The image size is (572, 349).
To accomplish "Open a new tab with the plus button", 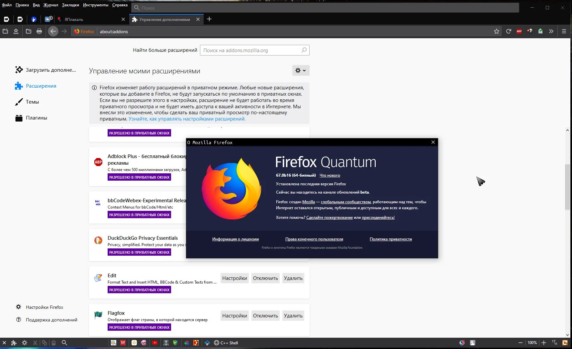I will click(209, 19).
